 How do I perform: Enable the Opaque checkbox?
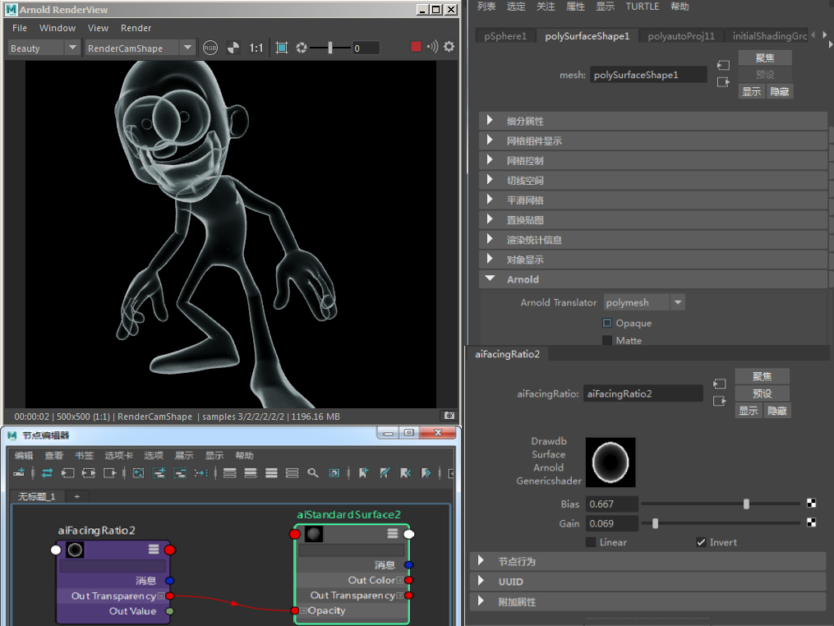[607, 323]
